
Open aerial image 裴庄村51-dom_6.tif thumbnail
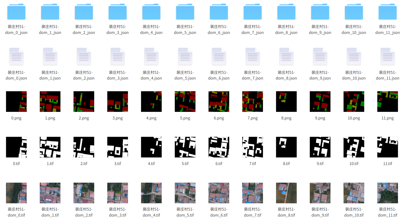[x=219, y=193]
